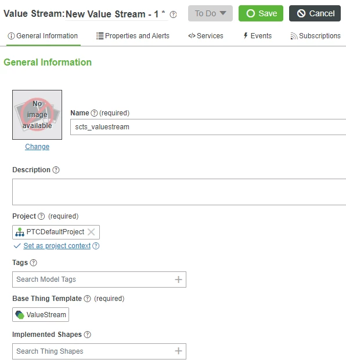346x363 pixels.
Task: Go to the Events tab
Action: pyautogui.click(x=257, y=36)
